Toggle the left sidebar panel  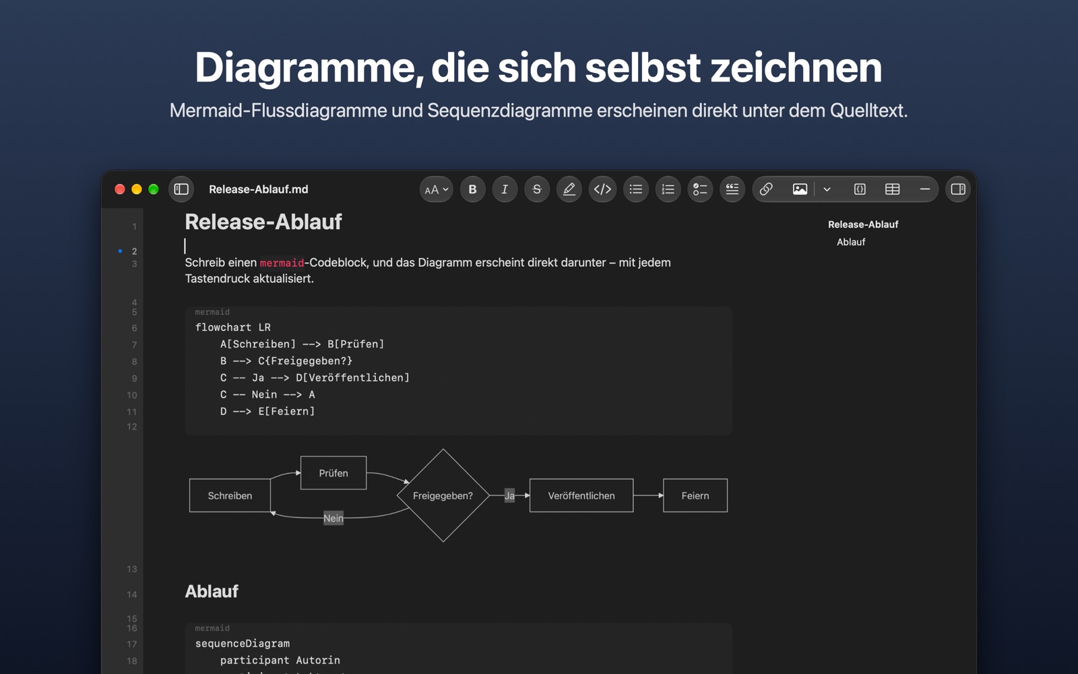pyautogui.click(x=181, y=189)
